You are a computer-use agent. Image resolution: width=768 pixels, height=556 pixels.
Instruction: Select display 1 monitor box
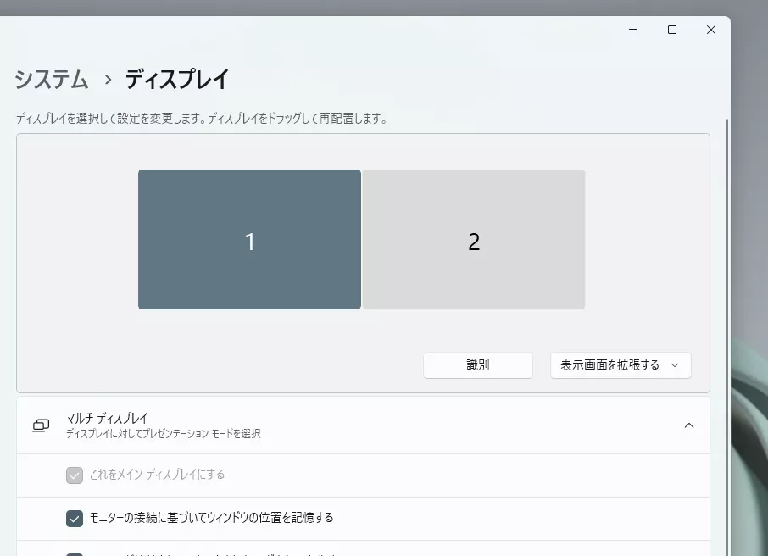point(249,239)
